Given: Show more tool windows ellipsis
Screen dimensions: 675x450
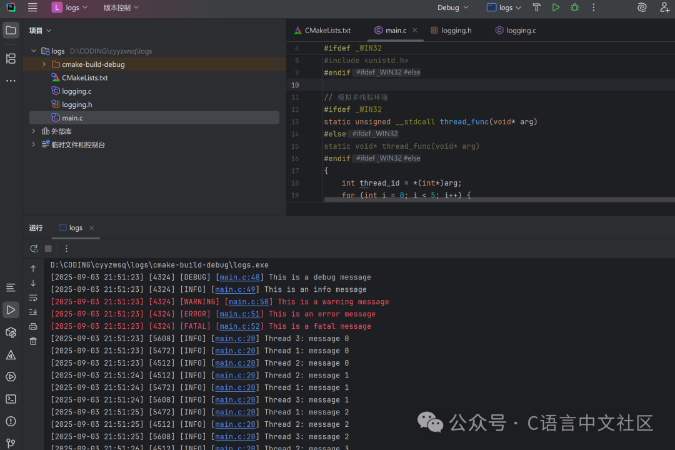Looking at the screenshot, I should (11, 81).
